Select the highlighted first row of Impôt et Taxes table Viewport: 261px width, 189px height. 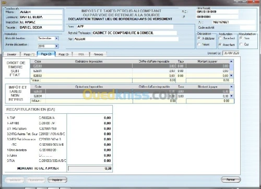pos(130,91)
